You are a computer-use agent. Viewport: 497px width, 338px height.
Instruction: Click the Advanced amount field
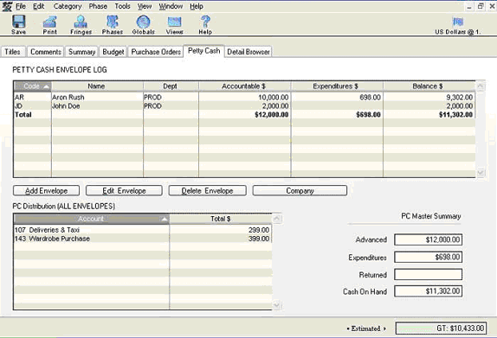pos(429,239)
